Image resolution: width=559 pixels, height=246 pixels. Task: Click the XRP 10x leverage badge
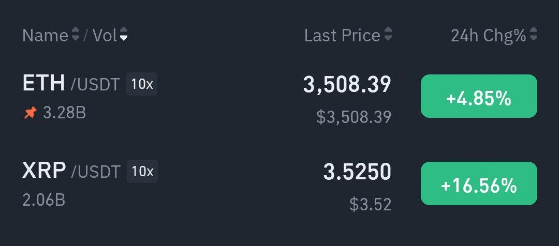142,172
